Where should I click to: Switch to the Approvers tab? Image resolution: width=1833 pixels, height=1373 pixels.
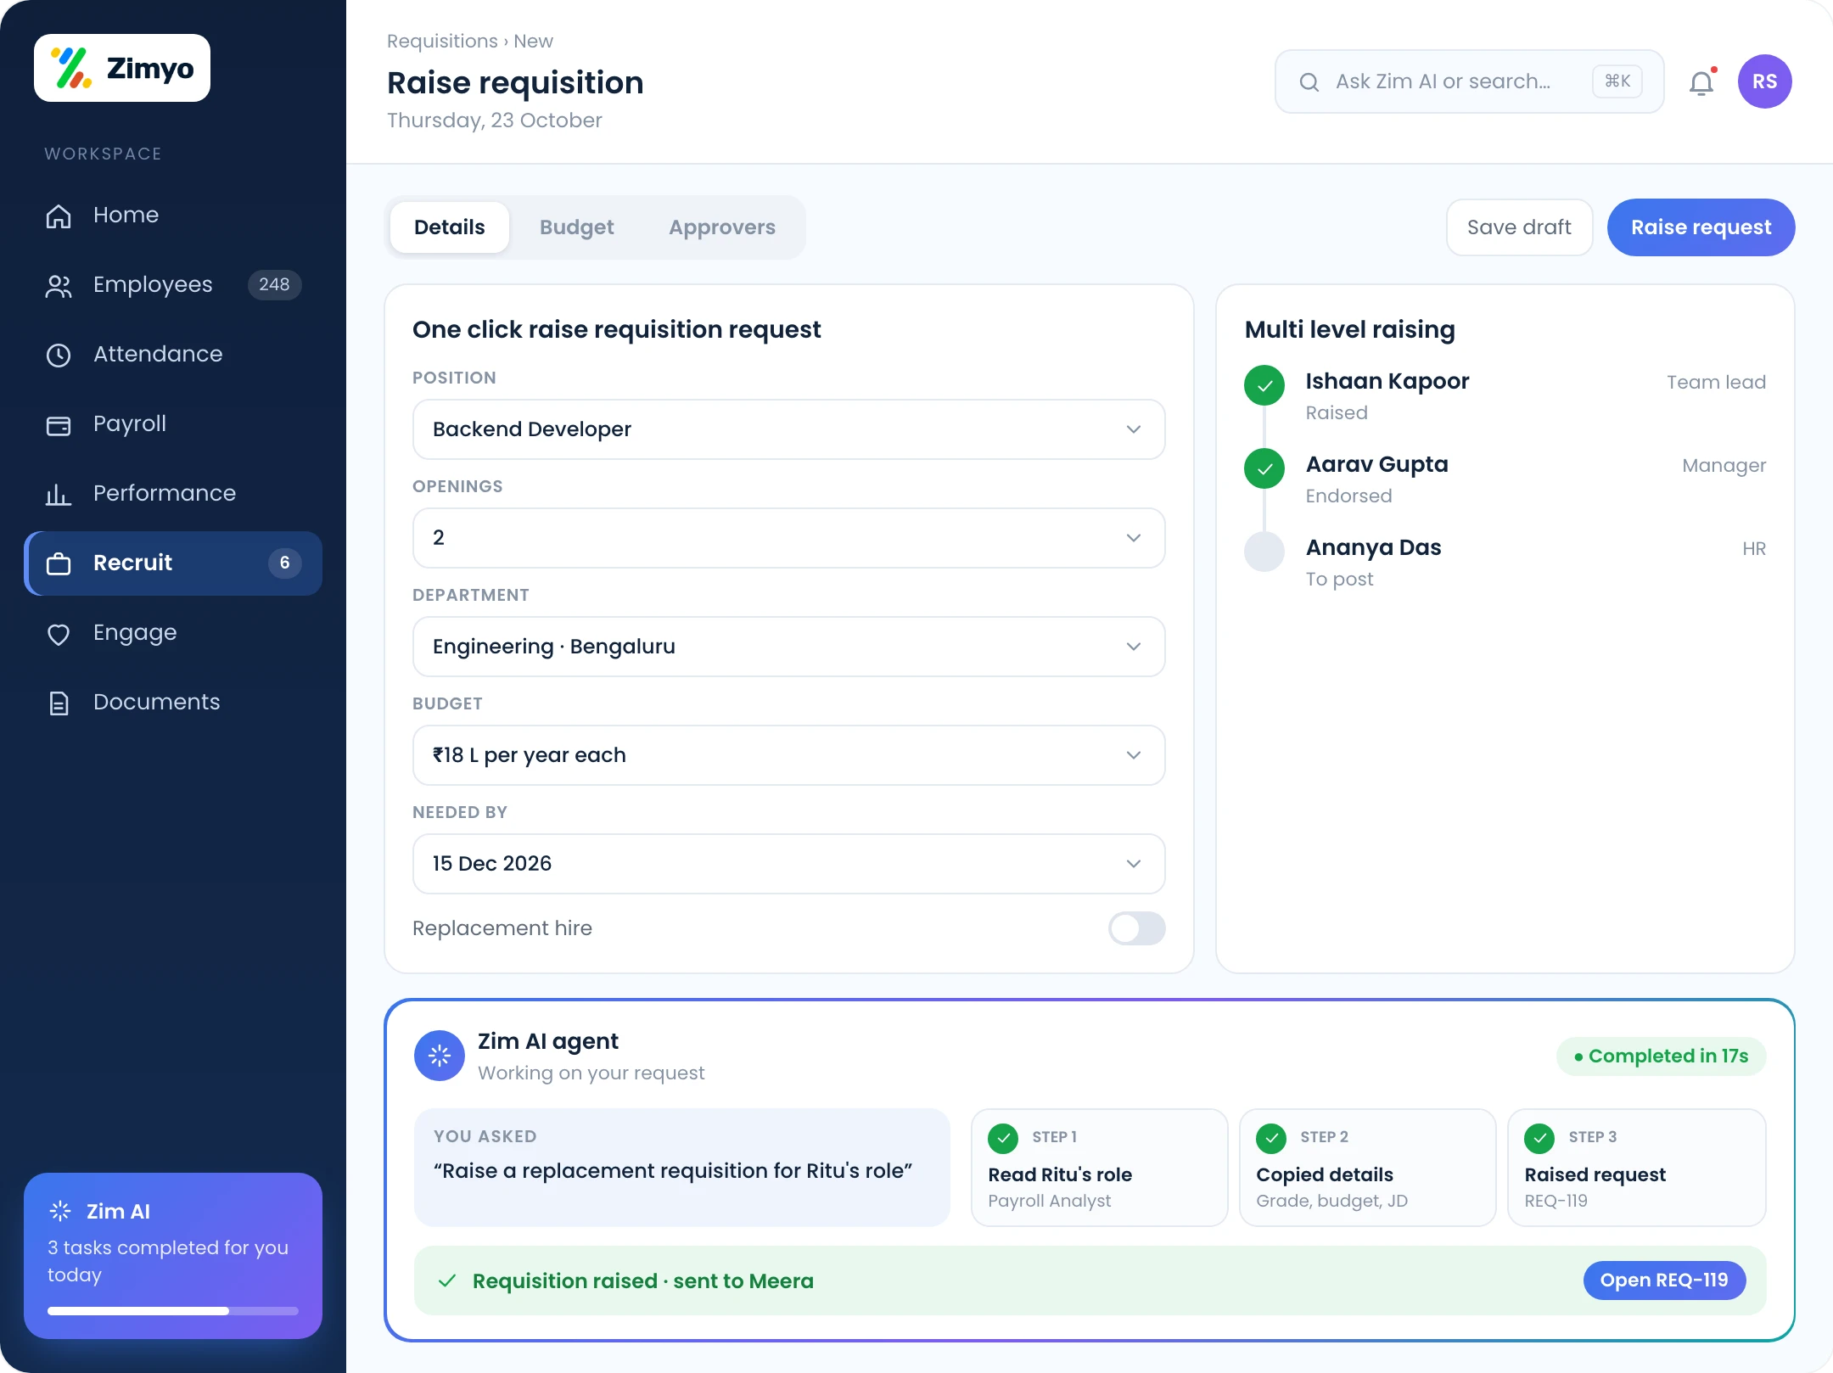click(x=722, y=227)
